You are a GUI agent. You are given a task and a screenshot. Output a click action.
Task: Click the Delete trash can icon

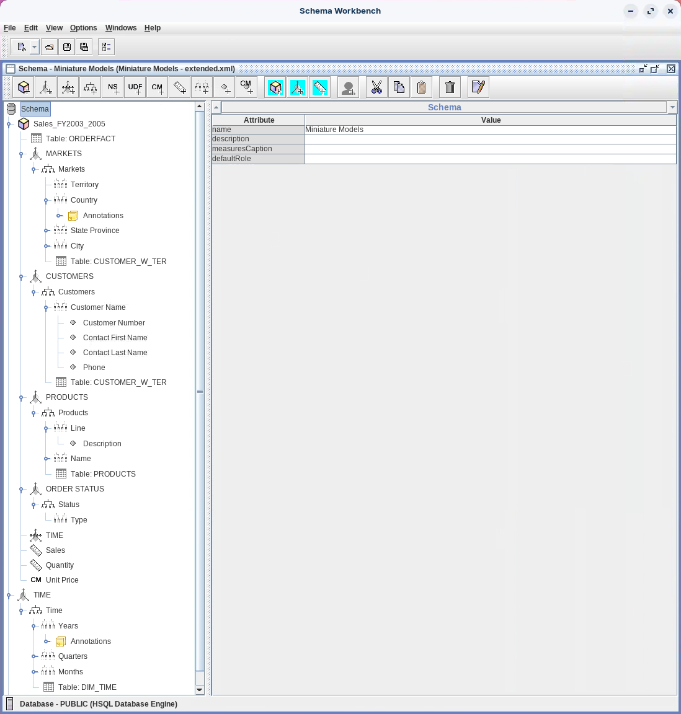[x=450, y=87]
